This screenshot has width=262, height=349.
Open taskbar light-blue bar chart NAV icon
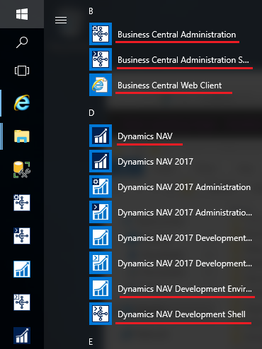click(22, 269)
